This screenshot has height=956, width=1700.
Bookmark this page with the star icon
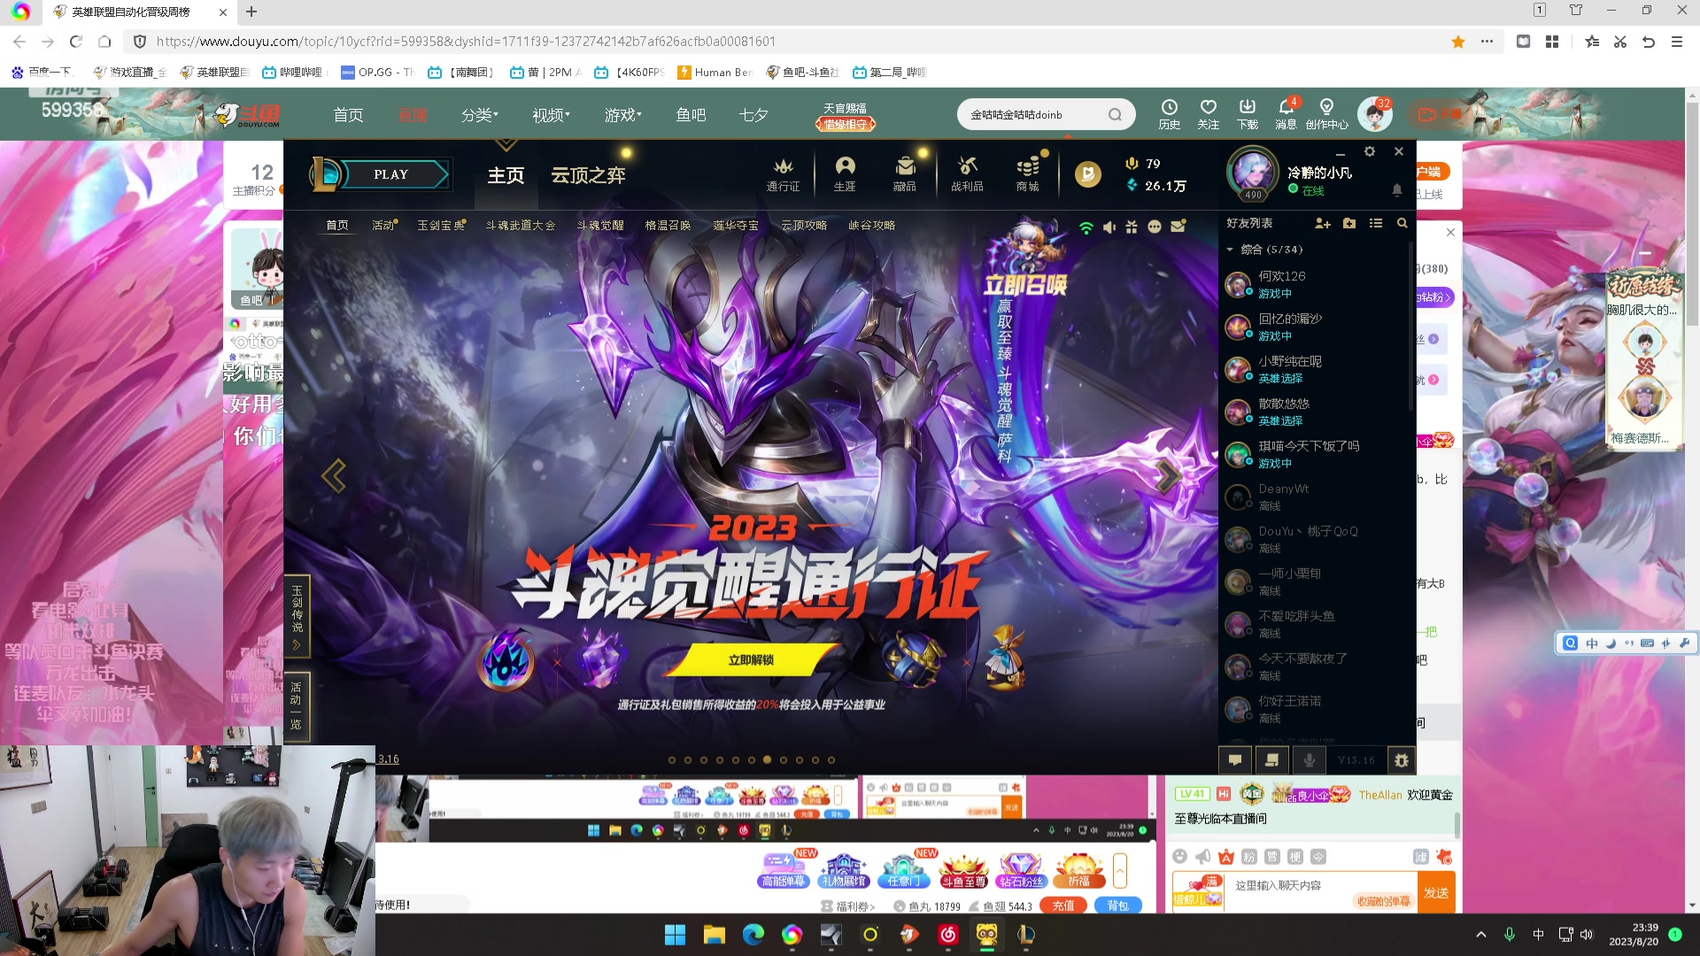click(1458, 42)
